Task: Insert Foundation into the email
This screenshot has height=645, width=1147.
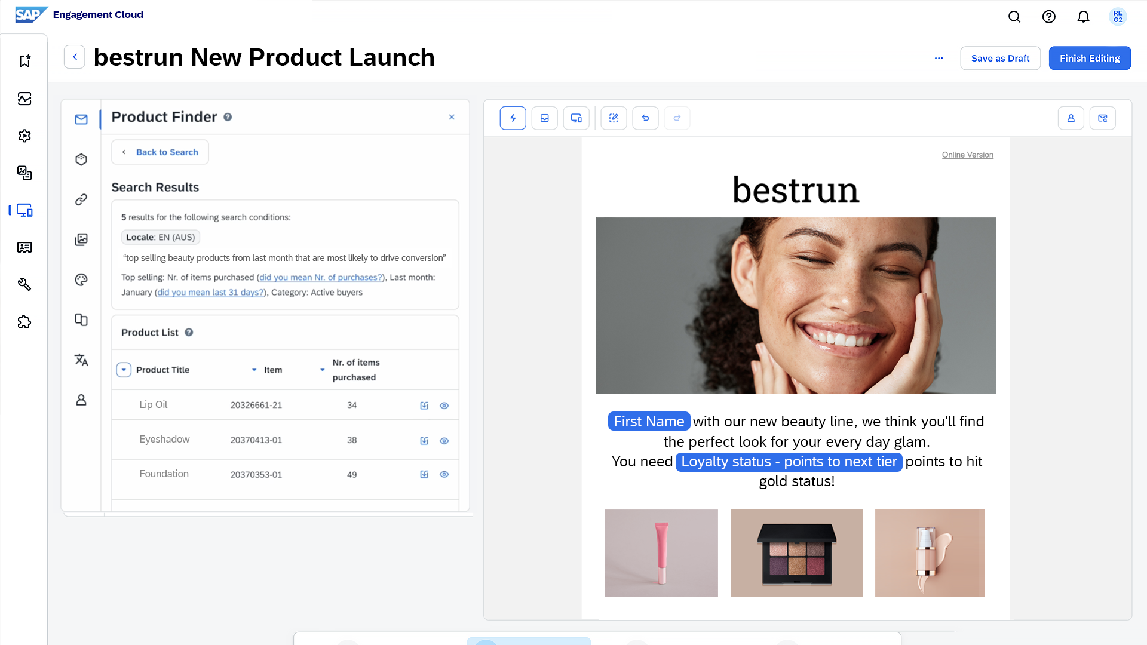Action: tap(424, 474)
